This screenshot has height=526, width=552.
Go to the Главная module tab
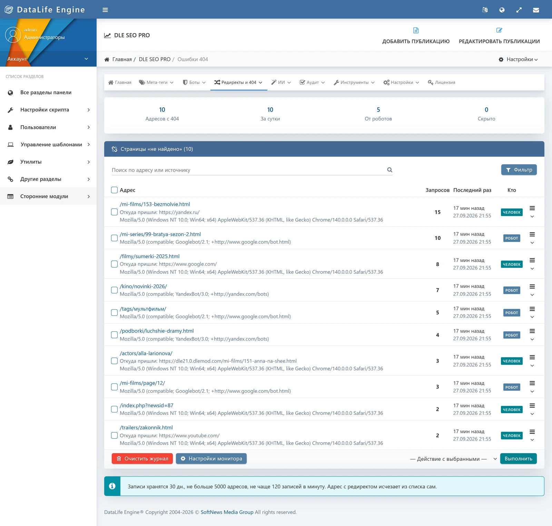[x=120, y=82]
